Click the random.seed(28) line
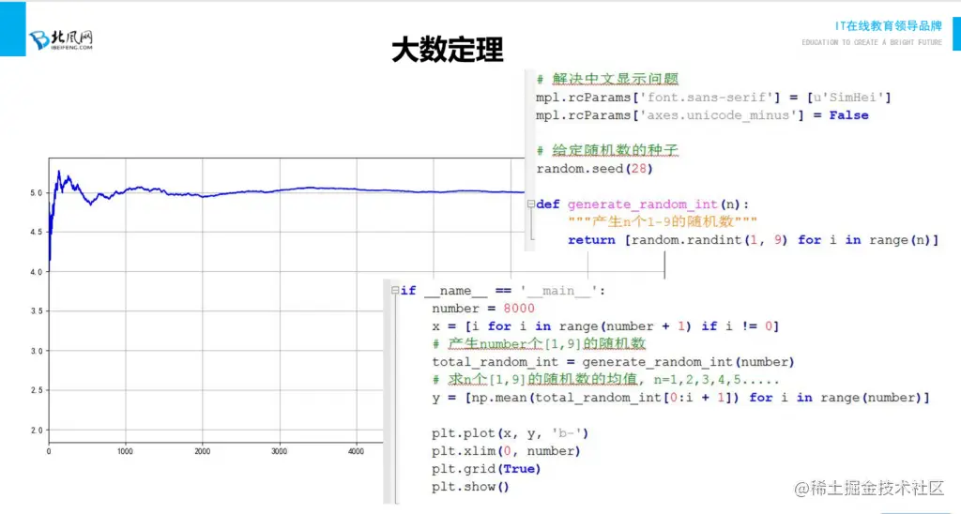Viewport: 961px width, 514px height. click(x=594, y=169)
